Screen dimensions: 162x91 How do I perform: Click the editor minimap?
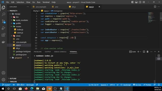pyautogui.click(x=152, y=17)
